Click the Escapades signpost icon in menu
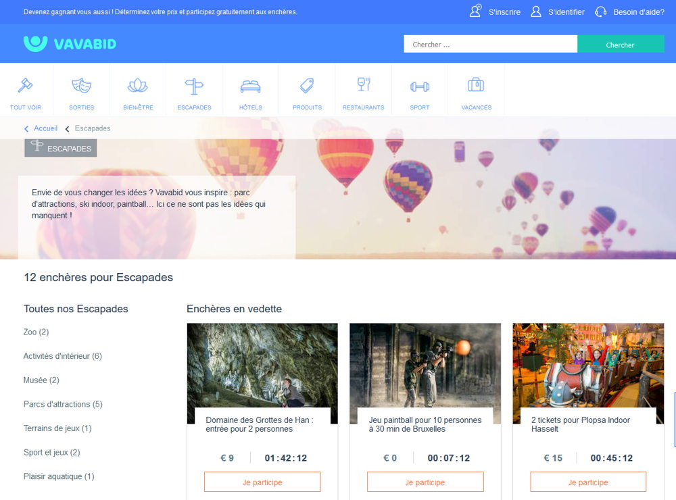Image resolution: width=676 pixels, height=500 pixels. tap(194, 86)
